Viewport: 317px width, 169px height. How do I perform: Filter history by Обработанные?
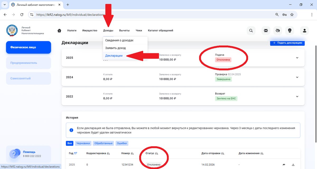(103, 143)
